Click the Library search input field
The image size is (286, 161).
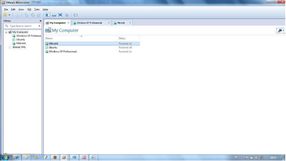point(22,26)
